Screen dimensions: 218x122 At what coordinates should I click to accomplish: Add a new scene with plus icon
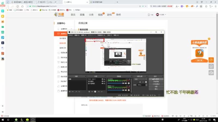[70, 92]
